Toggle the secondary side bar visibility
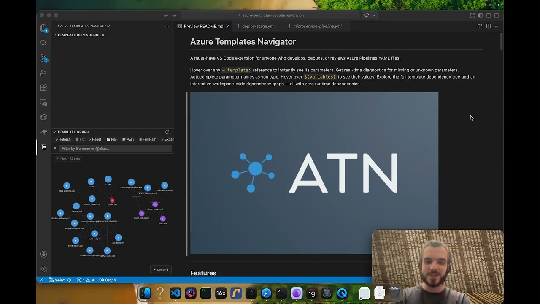Screen dimensions: 540x304 [497, 15]
